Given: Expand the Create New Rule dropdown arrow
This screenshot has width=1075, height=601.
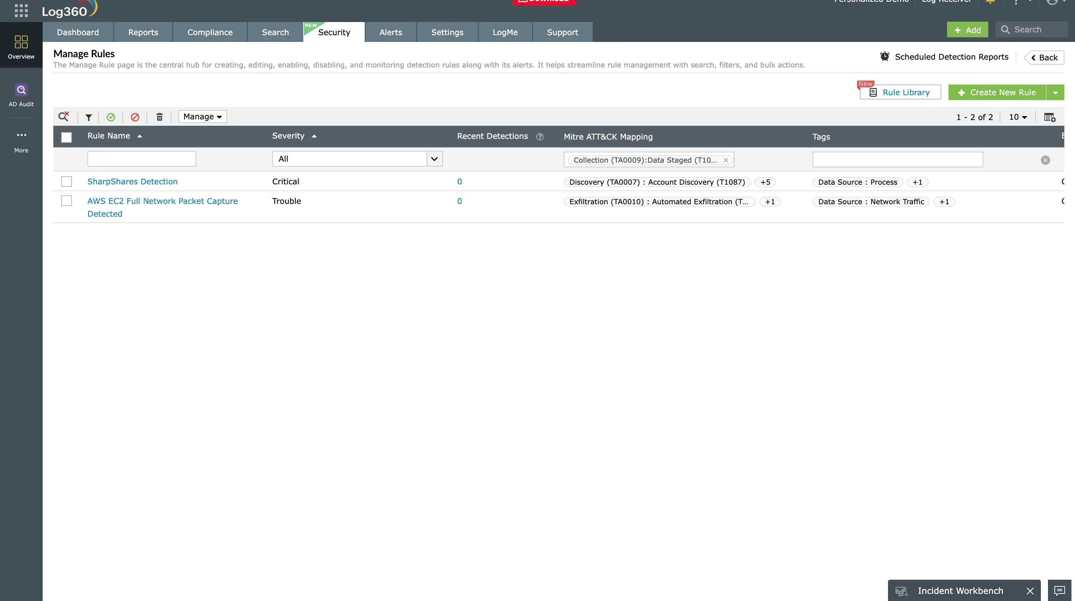Looking at the screenshot, I should (1055, 93).
